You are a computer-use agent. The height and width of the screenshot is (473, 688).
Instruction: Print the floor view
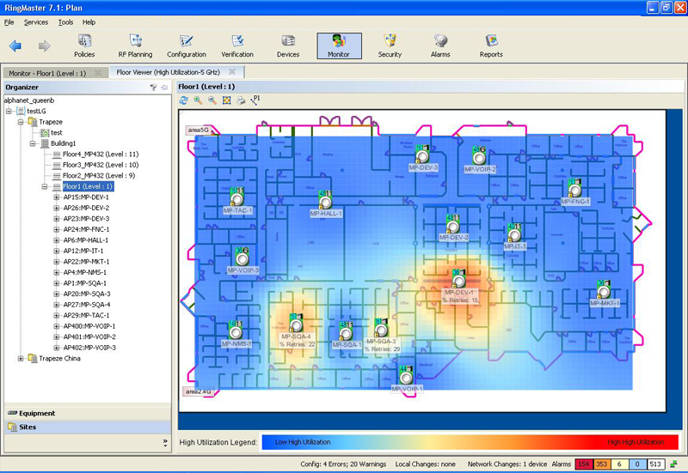click(241, 100)
